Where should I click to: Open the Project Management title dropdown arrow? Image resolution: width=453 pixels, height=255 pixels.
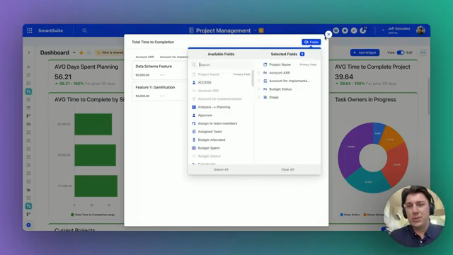click(255, 30)
